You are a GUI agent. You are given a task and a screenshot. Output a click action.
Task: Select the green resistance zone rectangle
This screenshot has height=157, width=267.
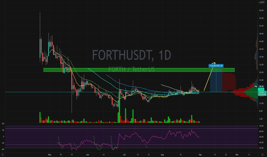tap(139, 70)
